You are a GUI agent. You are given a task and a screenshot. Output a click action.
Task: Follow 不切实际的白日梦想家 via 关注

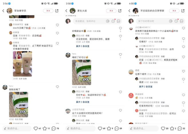pyautogui.click(x=174, y=11)
